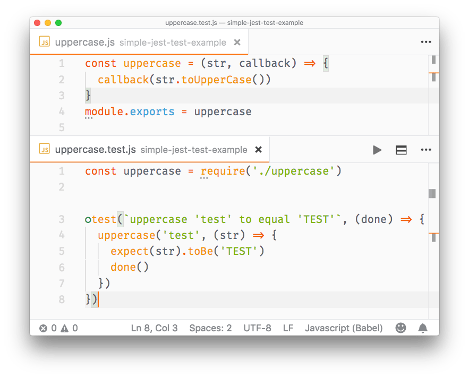Toggle the green test status circle on line 3

(88, 219)
